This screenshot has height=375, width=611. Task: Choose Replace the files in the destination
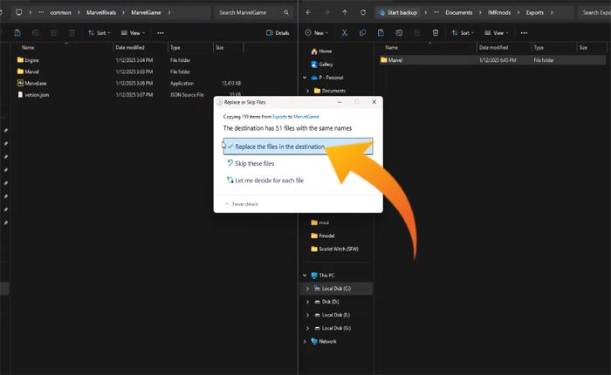click(x=279, y=147)
